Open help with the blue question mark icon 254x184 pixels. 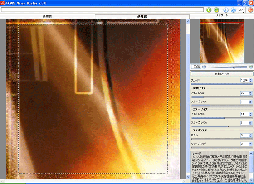[x=233, y=10]
